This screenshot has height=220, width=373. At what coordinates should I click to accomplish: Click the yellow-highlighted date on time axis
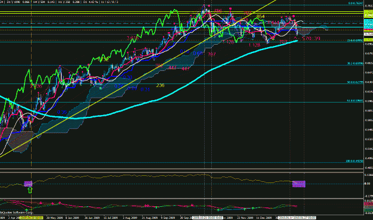pyautogui.click(x=32, y=218)
